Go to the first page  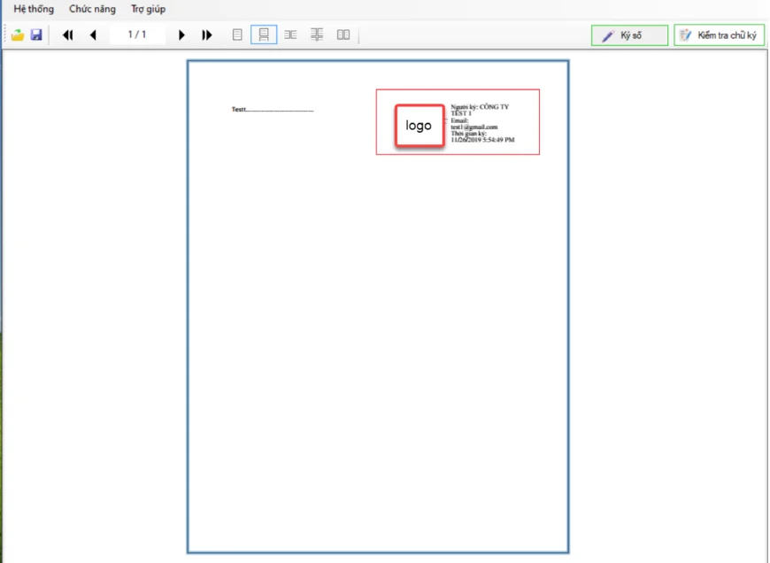click(68, 35)
